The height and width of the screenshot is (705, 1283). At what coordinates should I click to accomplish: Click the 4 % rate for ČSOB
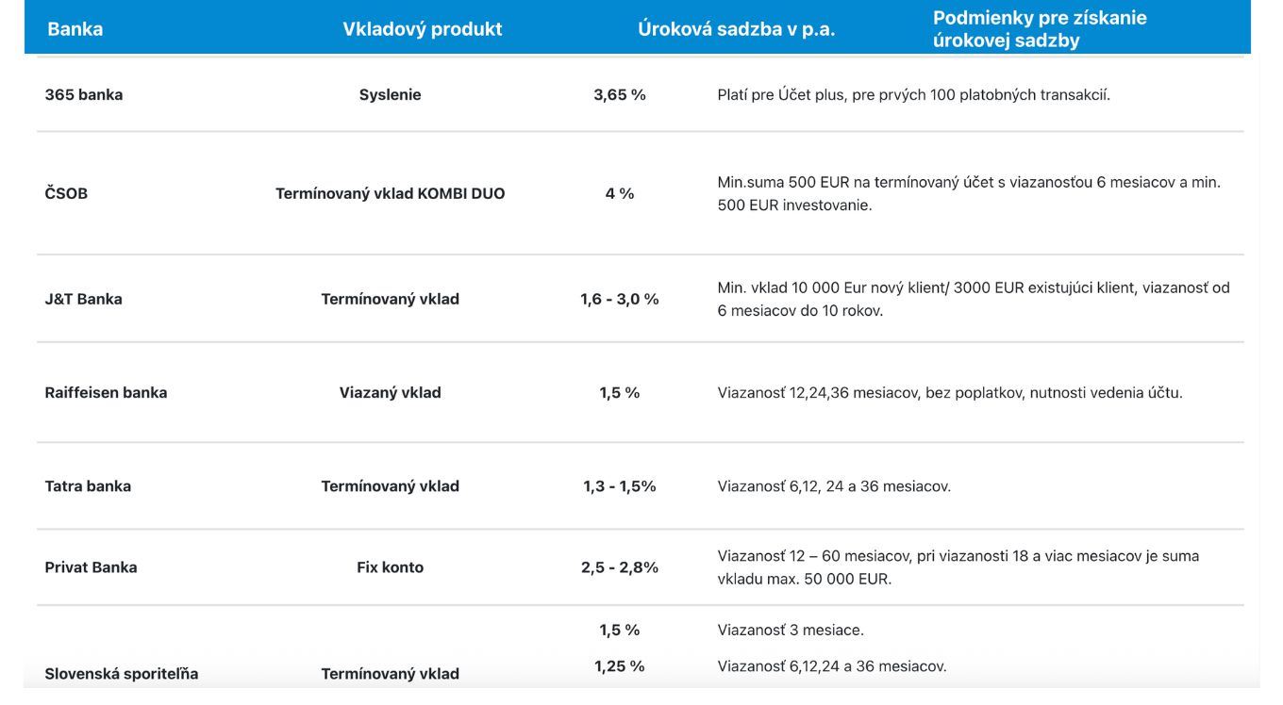click(x=620, y=193)
